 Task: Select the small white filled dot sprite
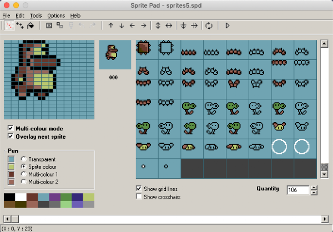(x=147, y=168)
